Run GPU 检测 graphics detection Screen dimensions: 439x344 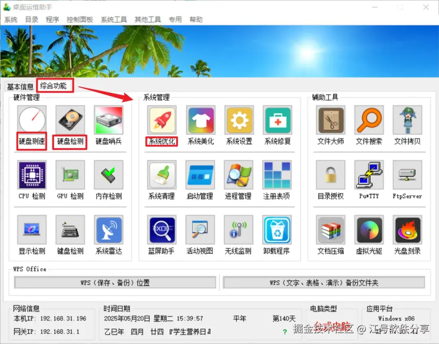[70, 176]
